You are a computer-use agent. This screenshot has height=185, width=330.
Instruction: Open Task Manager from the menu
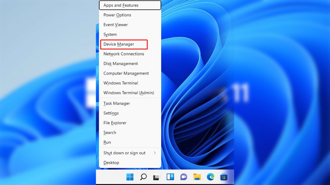point(117,103)
